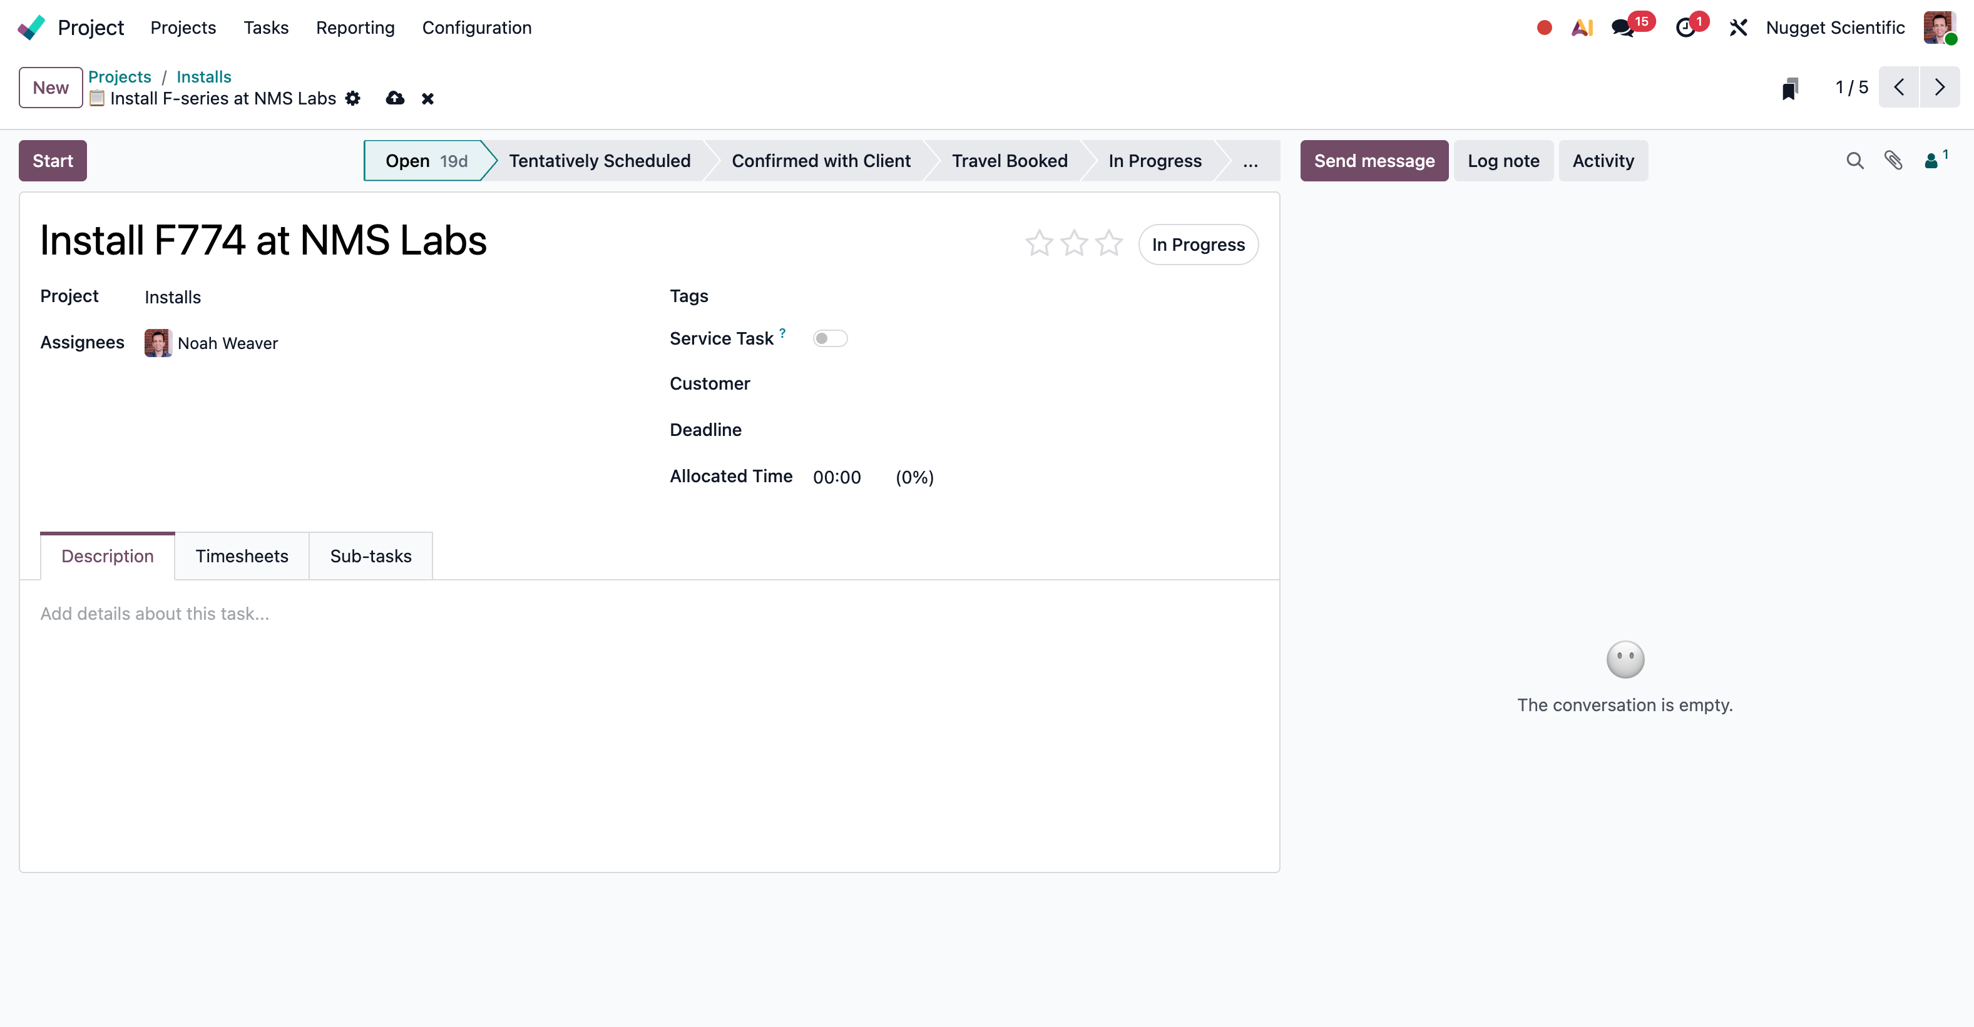Image resolution: width=1974 pixels, height=1027 pixels.
Task: Attach a file using the paperclip icon
Action: point(1895,161)
